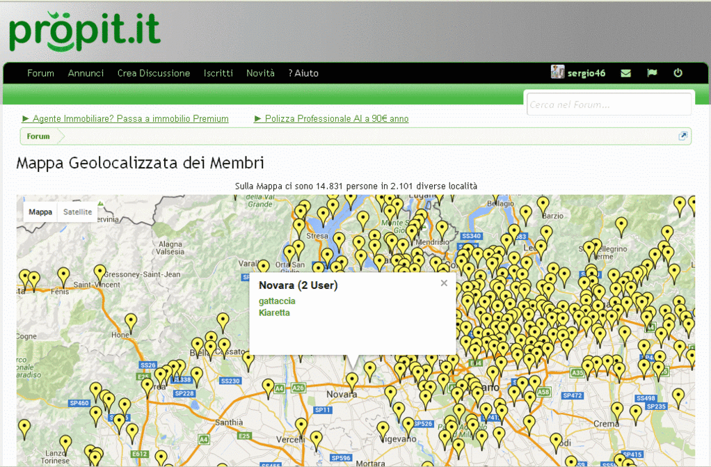Focus the Cerca nel Forum search field
This screenshot has width=711, height=467.
click(x=609, y=104)
